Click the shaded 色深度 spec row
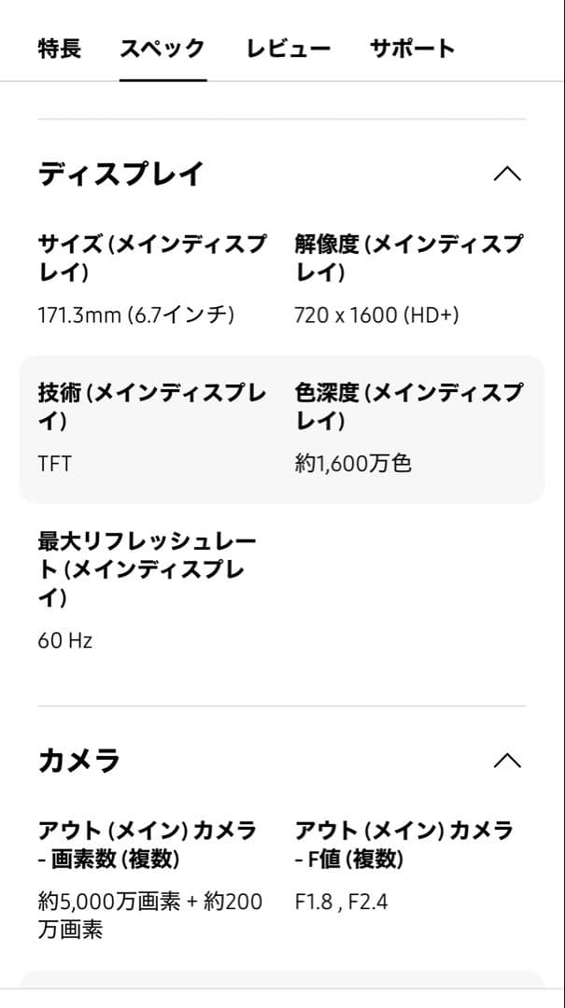Viewport: 565px width, 1008px height. pyautogui.click(x=411, y=425)
